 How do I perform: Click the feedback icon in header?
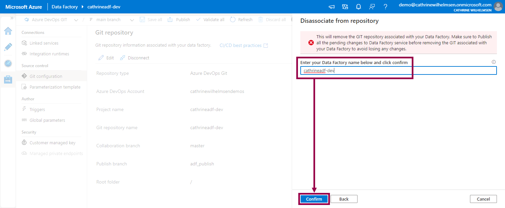(372, 7)
